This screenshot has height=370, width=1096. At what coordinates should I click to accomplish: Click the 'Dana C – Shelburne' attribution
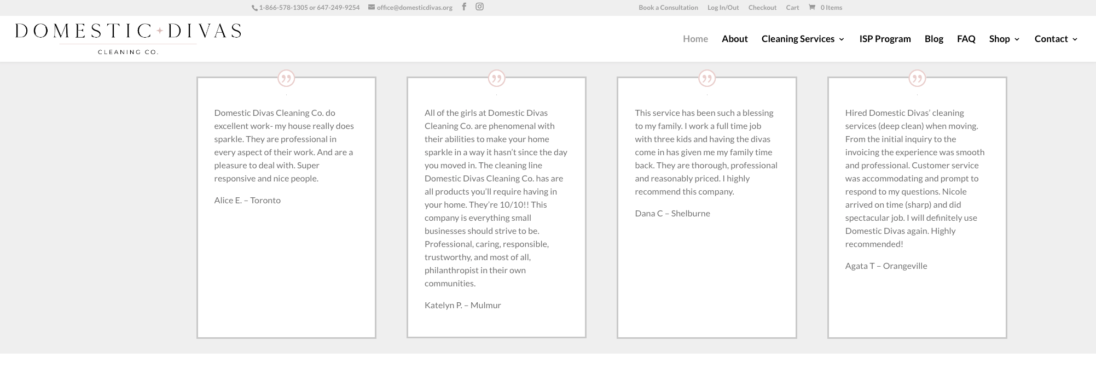pos(672,213)
